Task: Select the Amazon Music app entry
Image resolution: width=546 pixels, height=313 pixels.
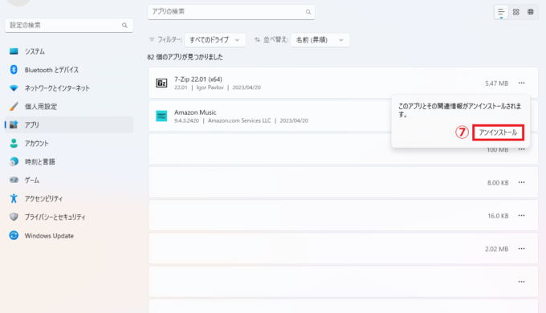Action: pos(270,116)
